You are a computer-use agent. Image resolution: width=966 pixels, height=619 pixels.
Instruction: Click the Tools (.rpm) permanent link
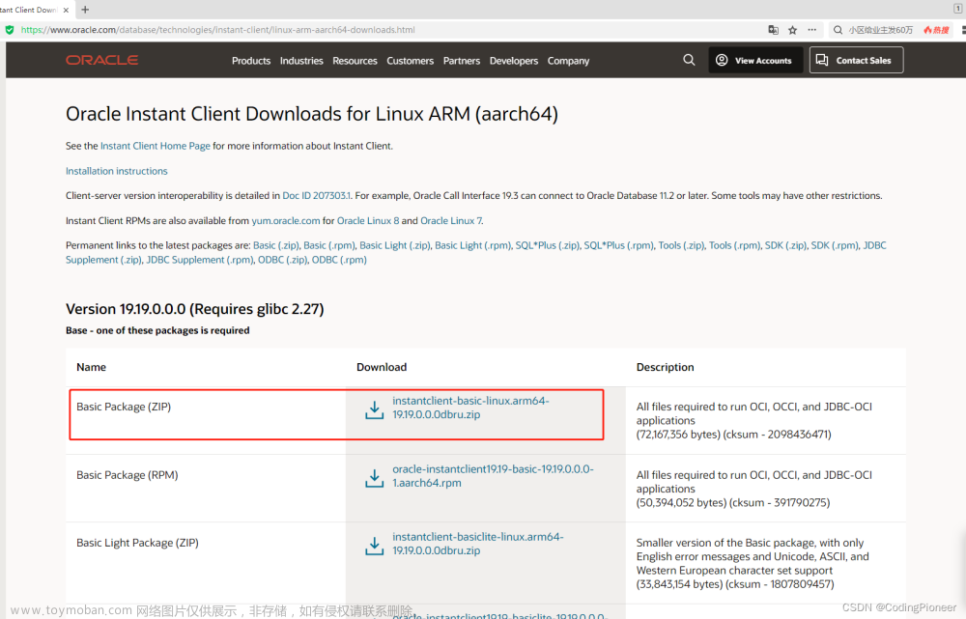point(735,245)
